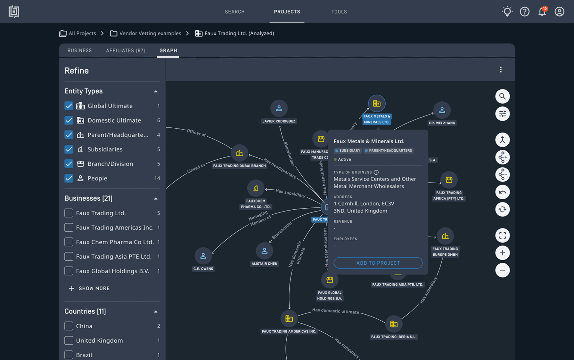
Task: Zoom out of the graph
Action: (x=502, y=270)
